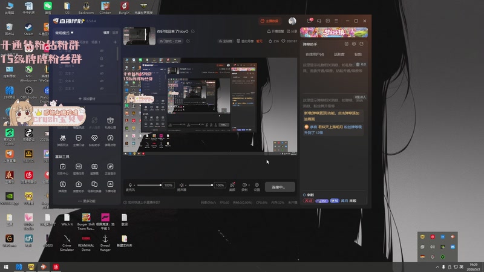Mute the microphone icon
The image size is (484, 272).
pos(130,185)
